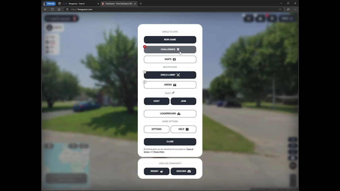Enter the Duels Lobby

pos(170,75)
